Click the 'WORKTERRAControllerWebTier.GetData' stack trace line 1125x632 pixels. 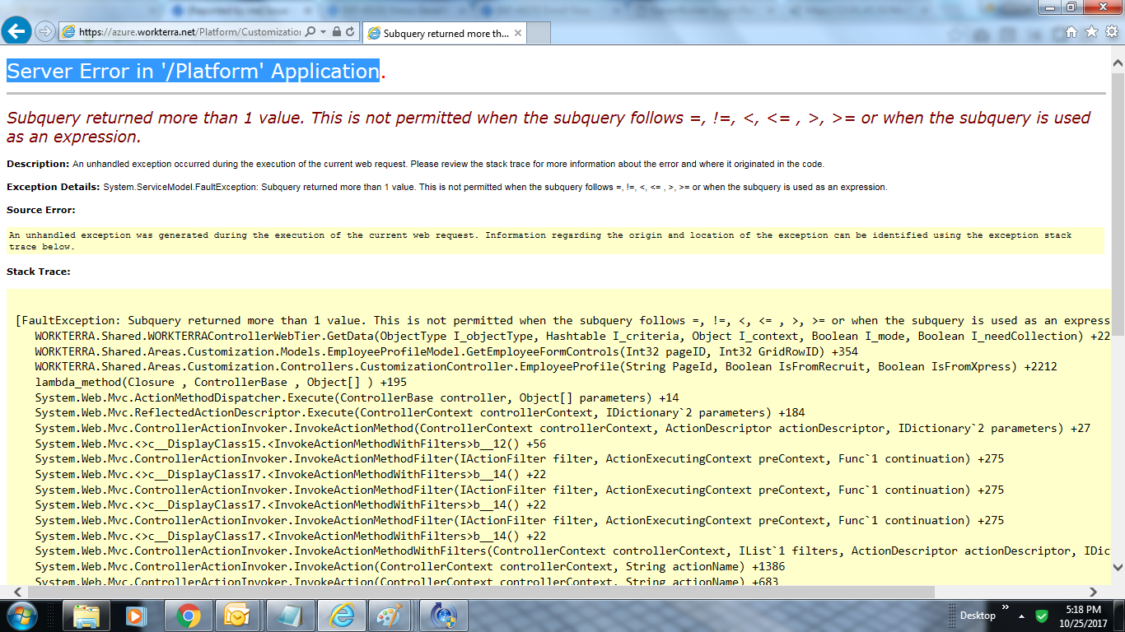coord(572,336)
